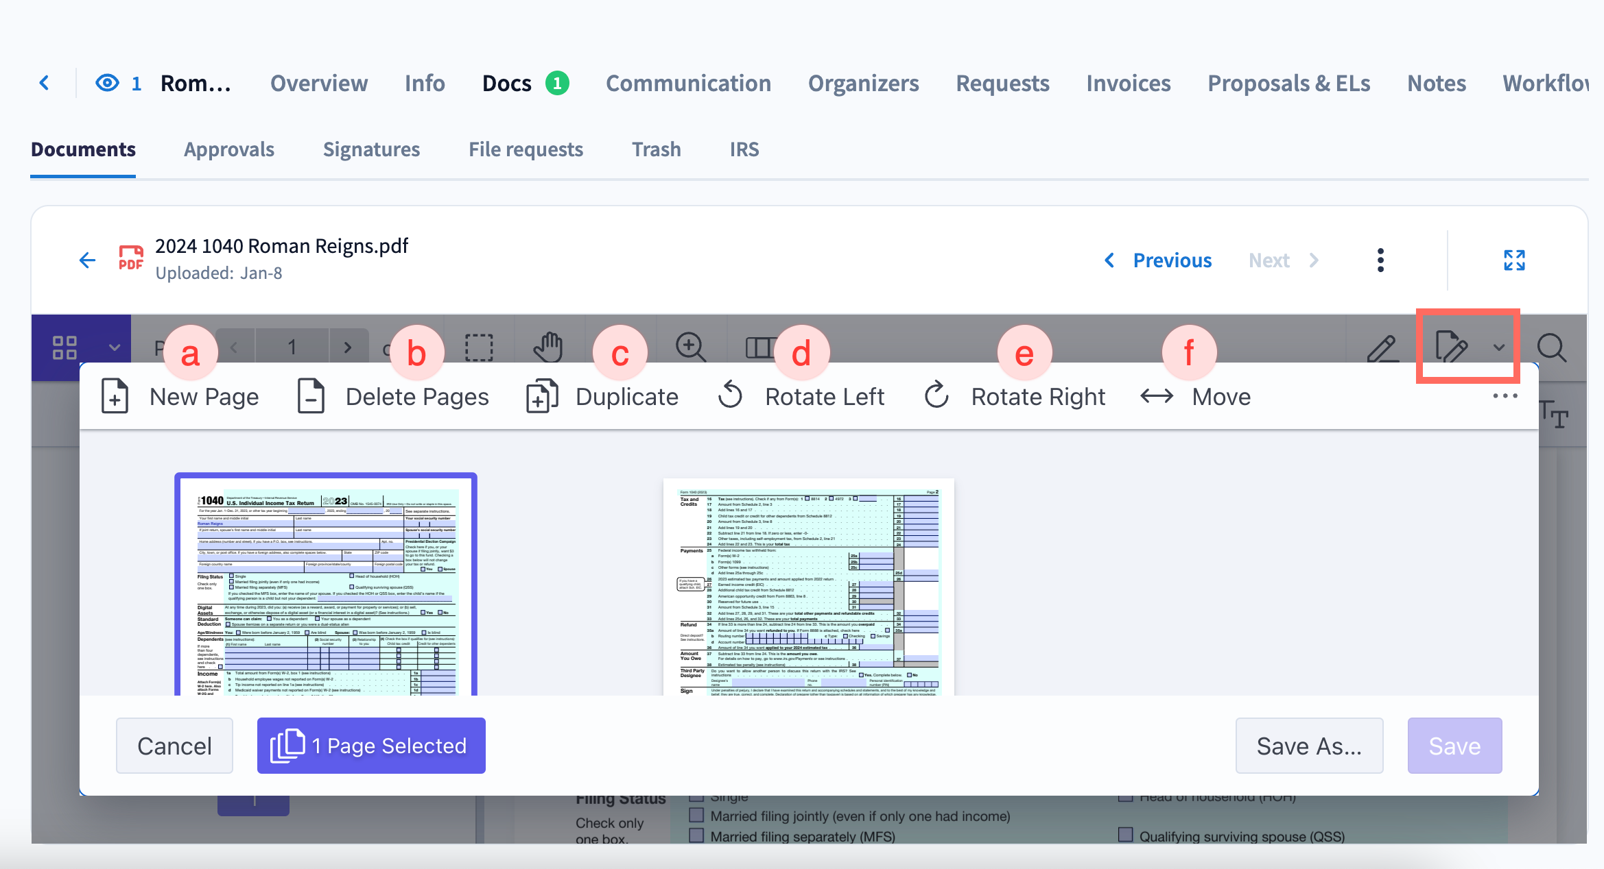This screenshot has width=1604, height=869.
Task: Open the three-dot overflow in page toolbar
Action: click(1505, 396)
